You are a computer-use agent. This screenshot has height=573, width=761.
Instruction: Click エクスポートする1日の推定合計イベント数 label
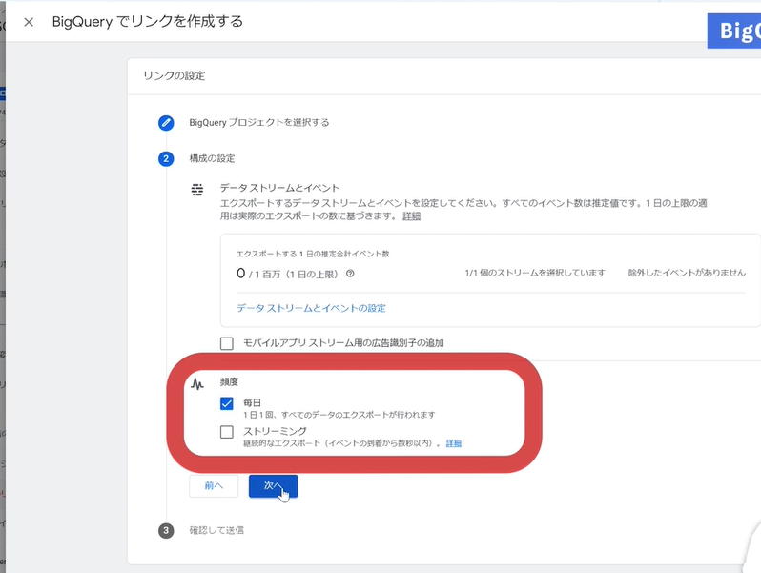(x=313, y=254)
